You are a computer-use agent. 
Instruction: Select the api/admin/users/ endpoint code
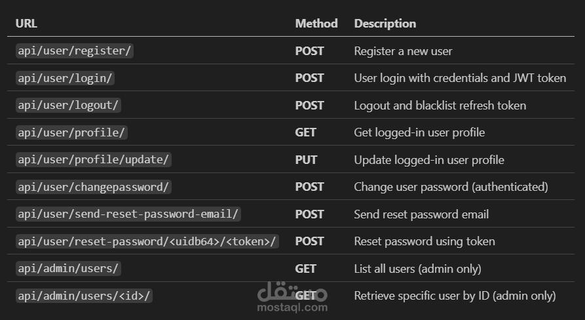69,269
